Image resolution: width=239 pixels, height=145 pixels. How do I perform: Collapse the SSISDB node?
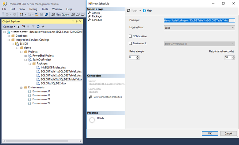click(13, 44)
